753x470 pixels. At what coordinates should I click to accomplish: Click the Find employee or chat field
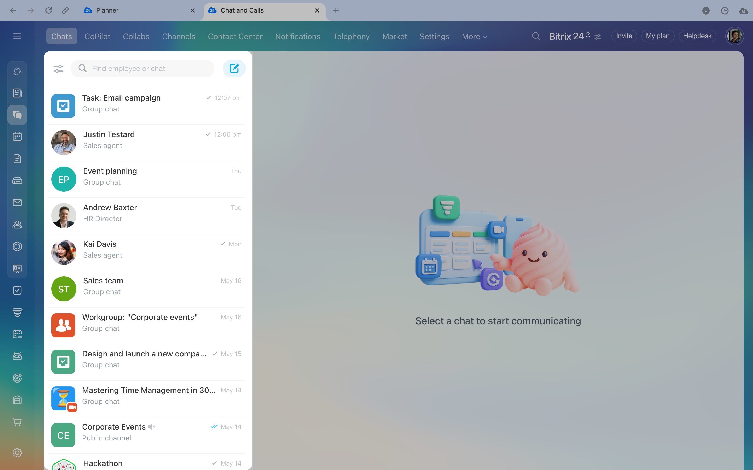coord(142,68)
